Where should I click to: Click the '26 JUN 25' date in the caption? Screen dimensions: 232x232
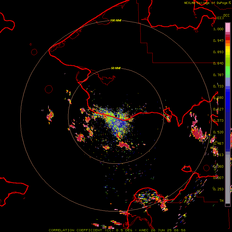click(x=161, y=230)
